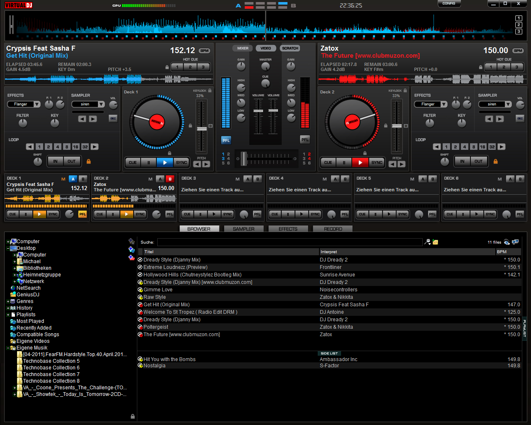Click the add folder icon beside search
The image size is (531, 425).
tap(436, 242)
